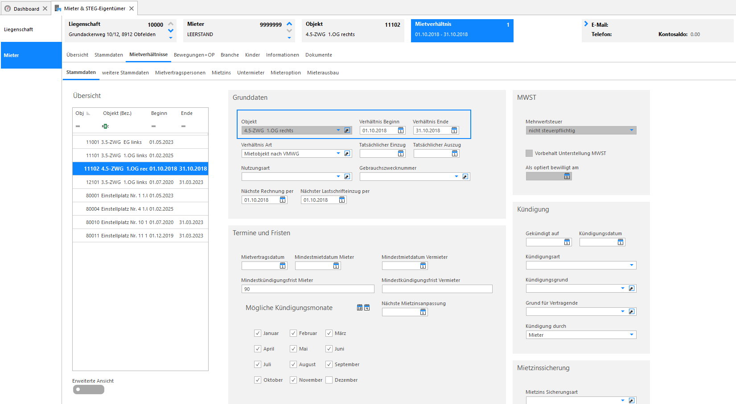Close the Mieter & STEG-Eigentümer tab

coord(132,8)
